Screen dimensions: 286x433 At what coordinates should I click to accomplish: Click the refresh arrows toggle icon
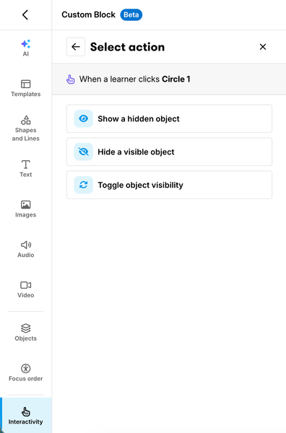point(84,185)
